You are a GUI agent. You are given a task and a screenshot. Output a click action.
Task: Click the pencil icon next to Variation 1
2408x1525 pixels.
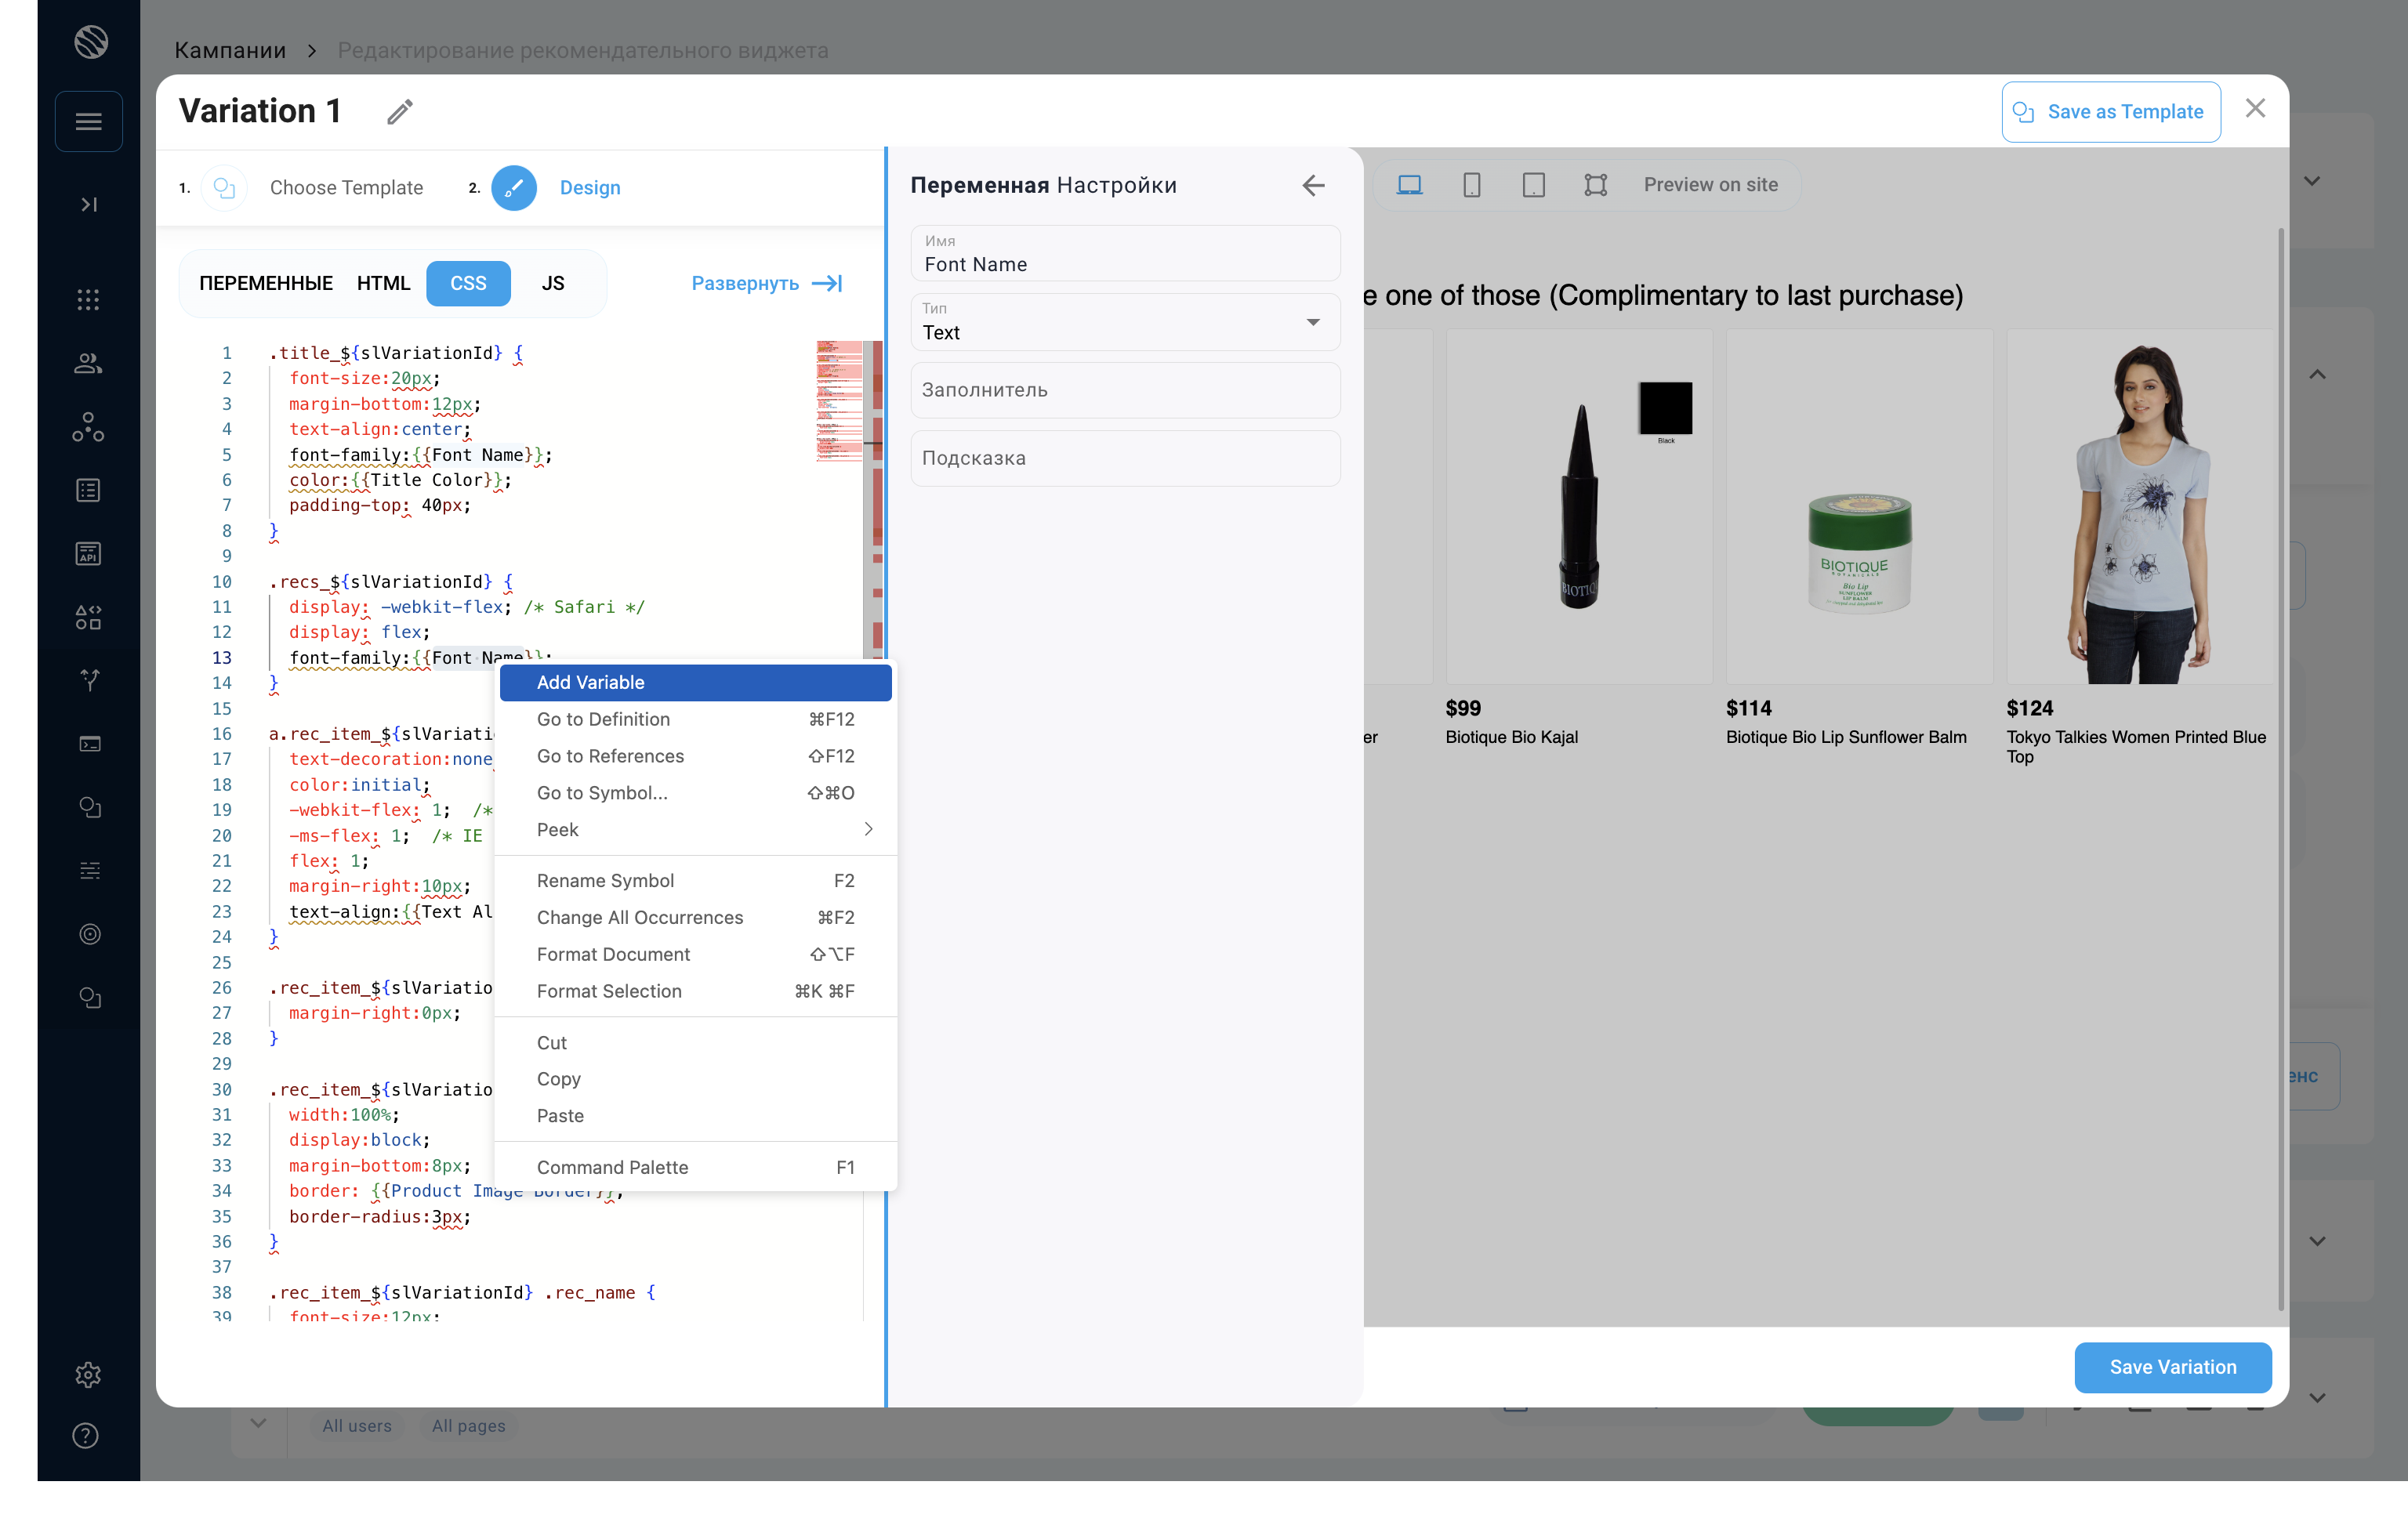[400, 112]
